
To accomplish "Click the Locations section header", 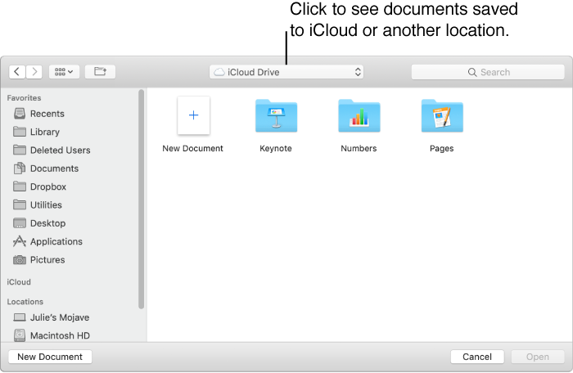I will click(25, 302).
